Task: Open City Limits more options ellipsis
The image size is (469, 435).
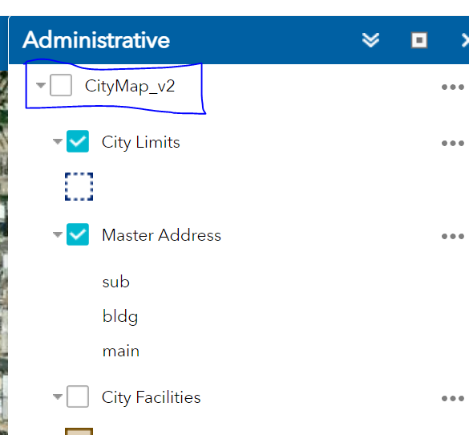Action: tap(453, 143)
